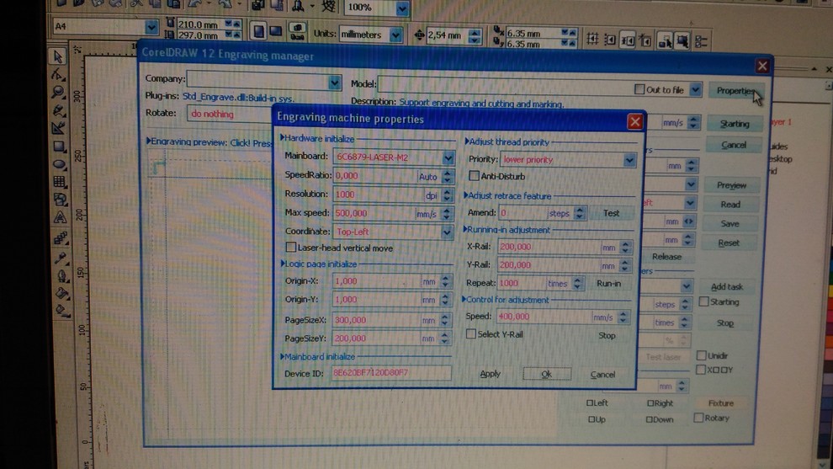The image size is (833, 469).
Task: Enable Laser-head vertical move checkbox
Action: pyautogui.click(x=291, y=248)
